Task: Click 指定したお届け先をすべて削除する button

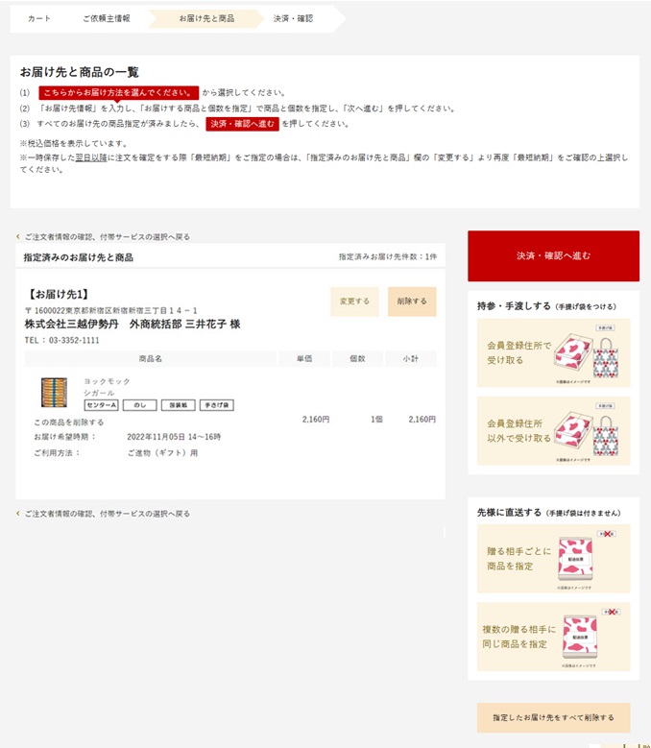Action: [x=553, y=717]
